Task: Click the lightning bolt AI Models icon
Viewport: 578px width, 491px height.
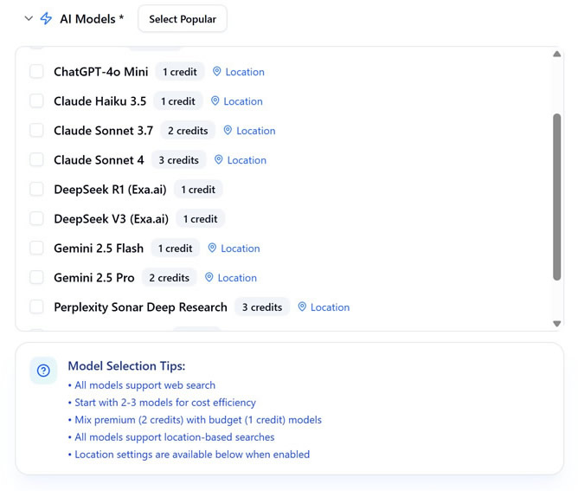Action: coord(46,18)
